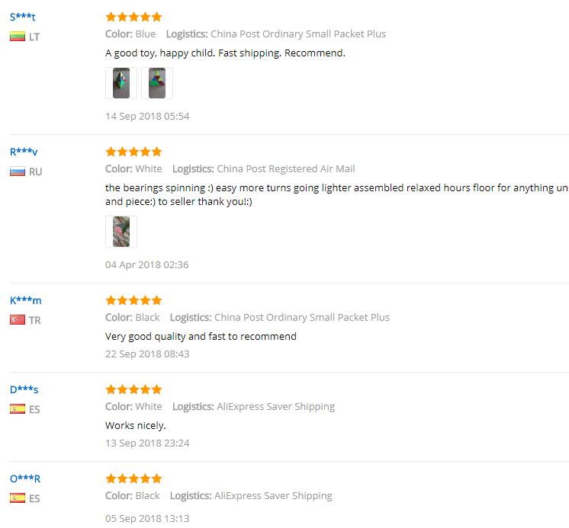Click the '14 Sep 2018 05:54' review timestamp
The image size is (569, 528).
[x=147, y=117]
